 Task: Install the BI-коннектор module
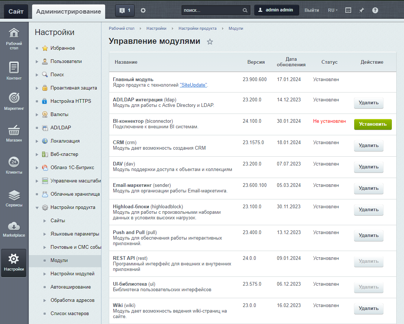pos(373,124)
